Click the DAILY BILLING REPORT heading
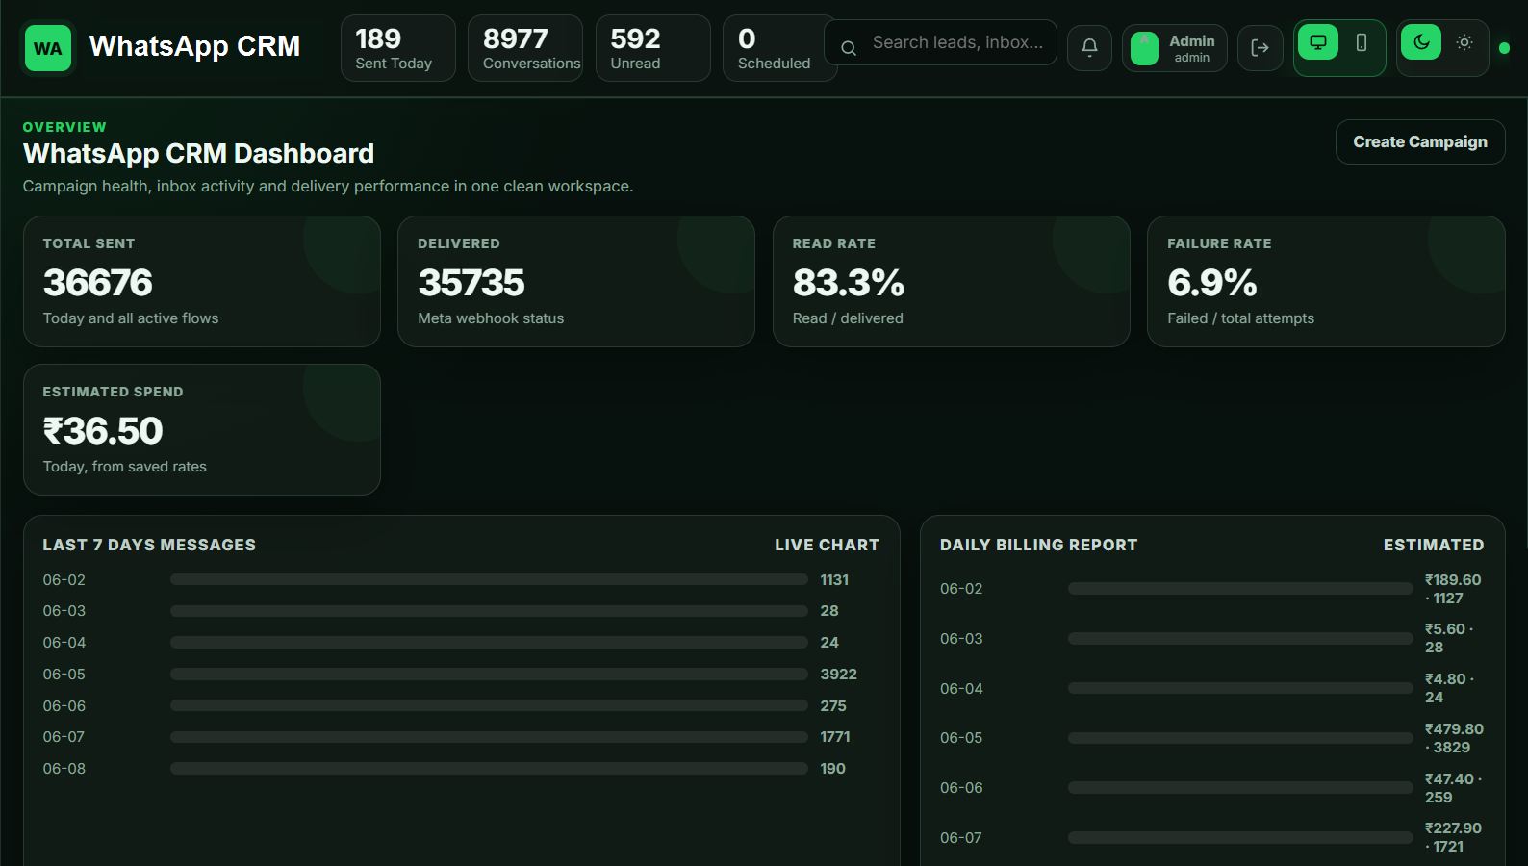The height and width of the screenshot is (866, 1528). pyautogui.click(x=1039, y=545)
